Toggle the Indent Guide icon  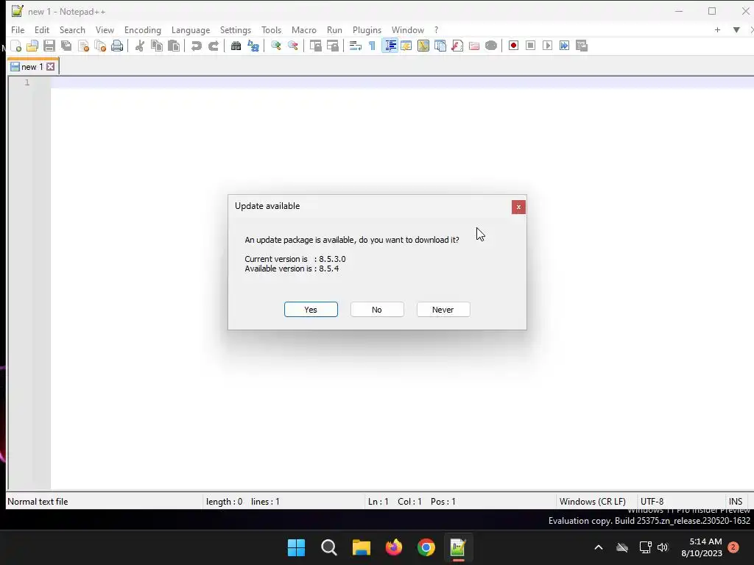pos(390,46)
